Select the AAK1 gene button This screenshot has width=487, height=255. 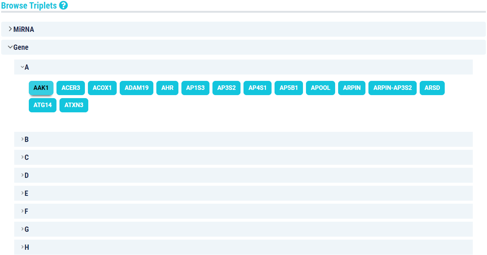pyautogui.click(x=41, y=88)
